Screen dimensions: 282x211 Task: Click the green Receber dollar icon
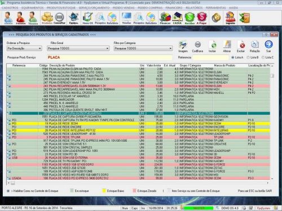(190, 18)
